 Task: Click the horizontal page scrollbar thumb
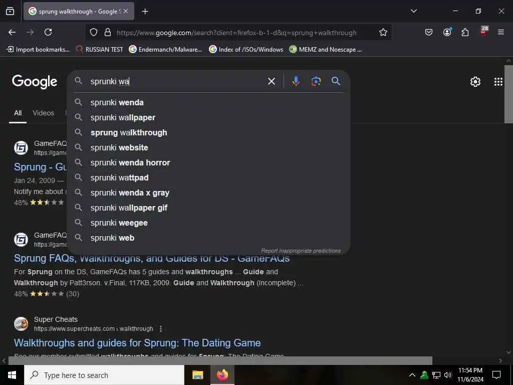[220, 360]
